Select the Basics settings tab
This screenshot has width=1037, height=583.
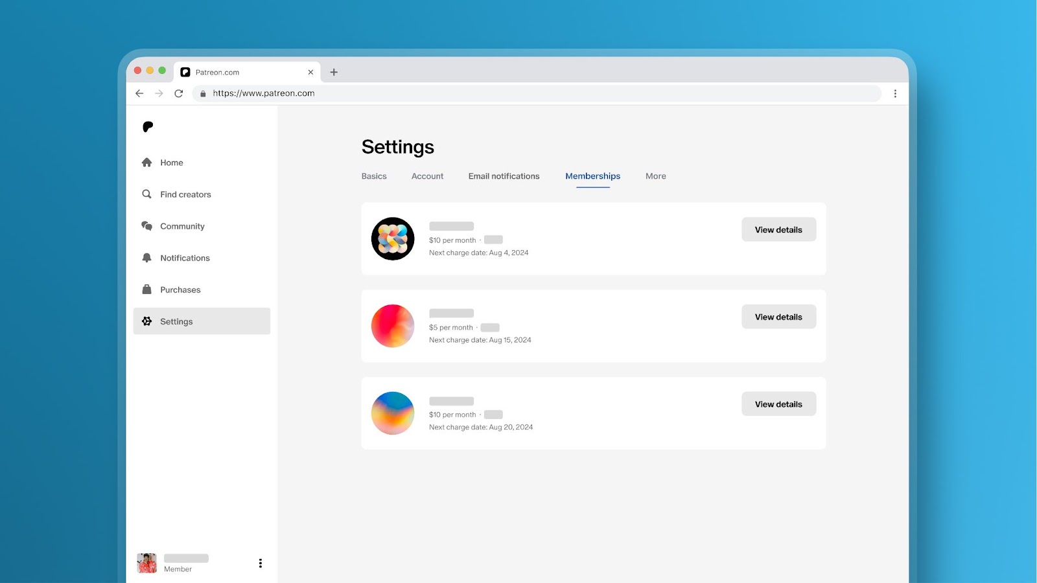point(374,176)
